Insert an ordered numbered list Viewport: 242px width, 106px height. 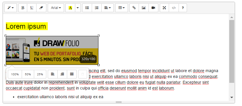(x=97, y=8)
